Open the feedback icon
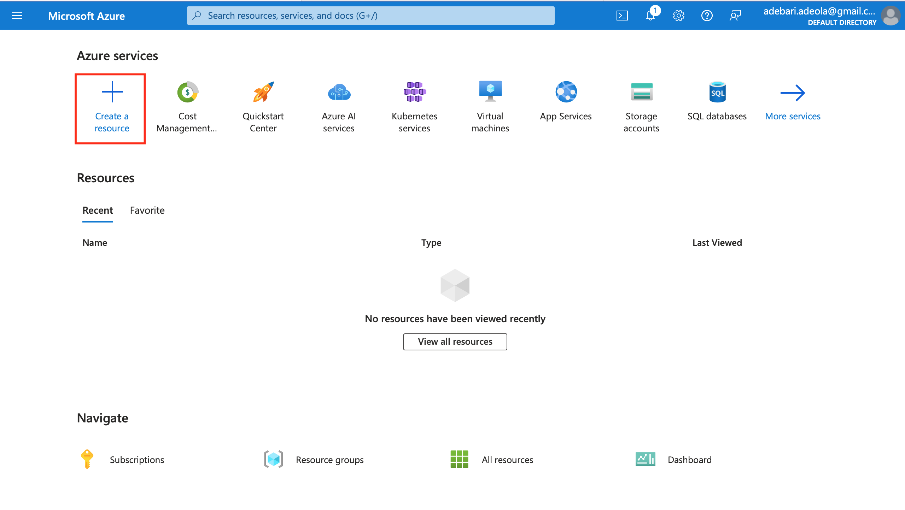The width and height of the screenshot is (905, 510). [735, 16]
